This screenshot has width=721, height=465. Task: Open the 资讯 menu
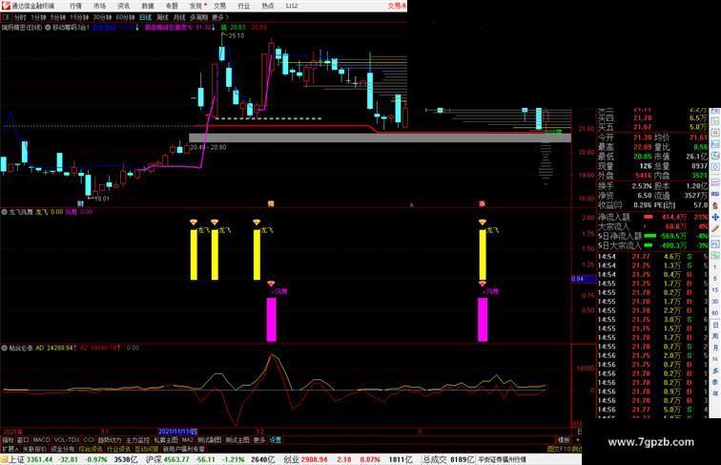pos(123,6)
